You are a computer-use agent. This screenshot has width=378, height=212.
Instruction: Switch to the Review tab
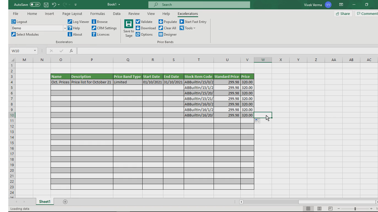(134, 14)
